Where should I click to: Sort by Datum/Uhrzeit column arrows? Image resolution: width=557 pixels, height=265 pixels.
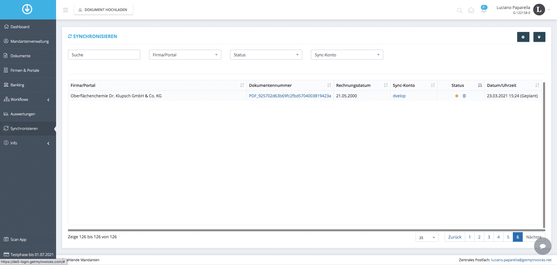[x=537, y=85]
